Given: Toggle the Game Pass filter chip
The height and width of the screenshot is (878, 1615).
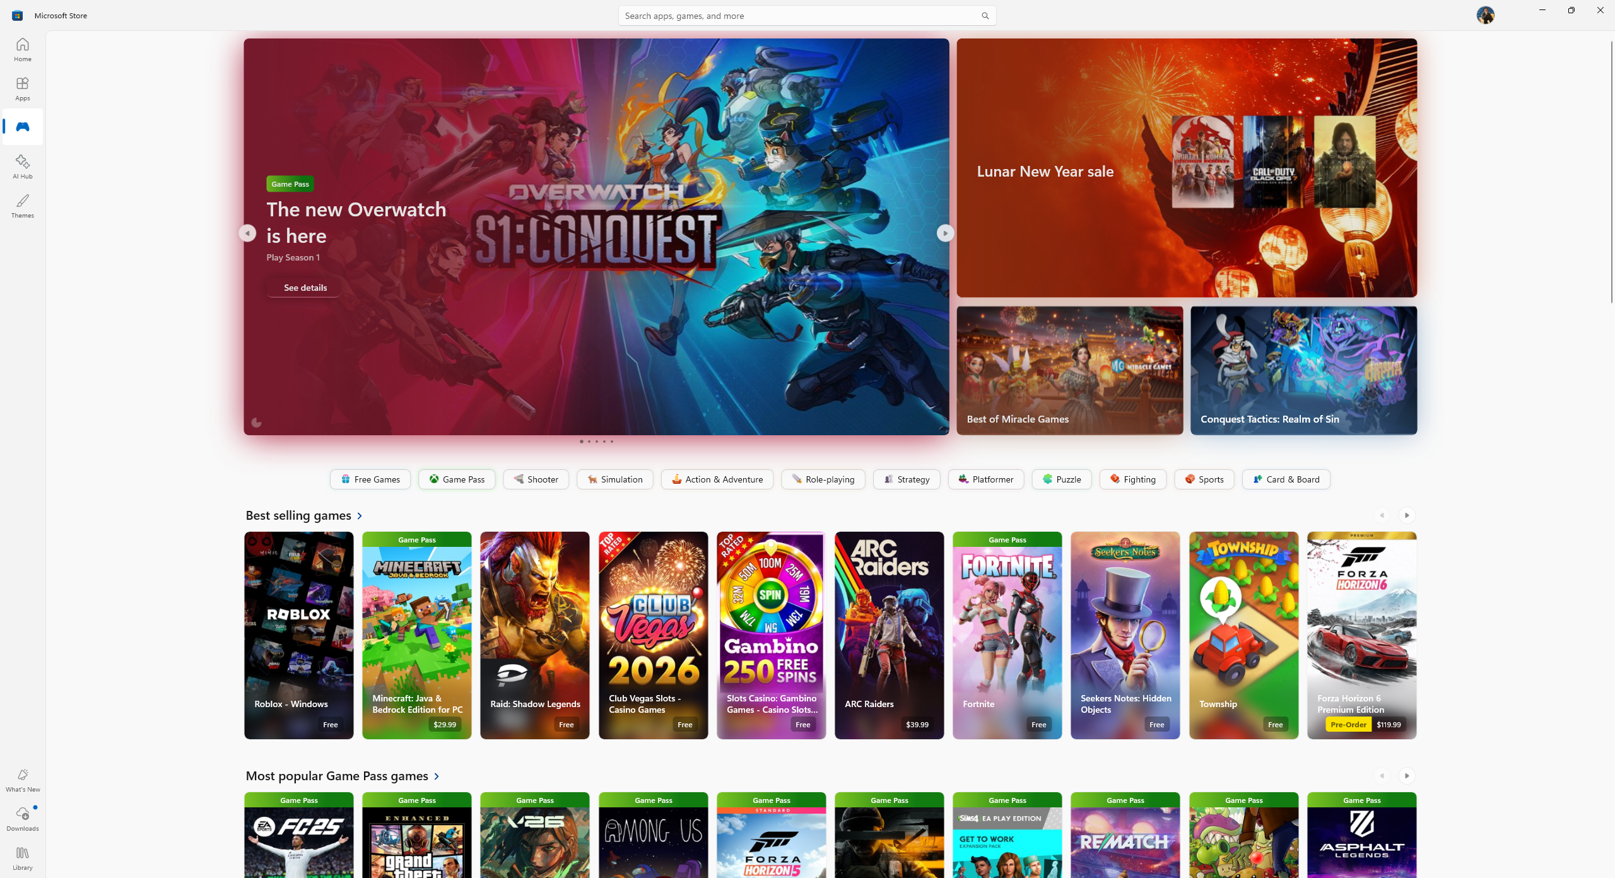Looking at the screenshot, I should (x=457, y=479).
